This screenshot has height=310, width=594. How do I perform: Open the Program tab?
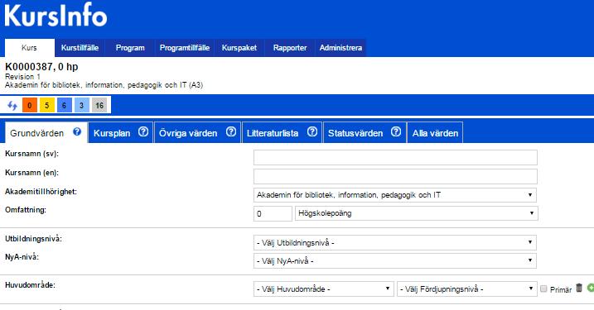(130, 48)
